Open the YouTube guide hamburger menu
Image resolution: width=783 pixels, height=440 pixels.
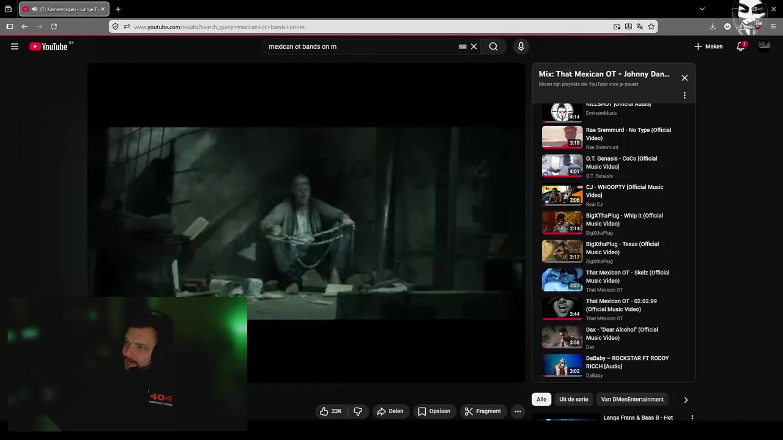15,46
